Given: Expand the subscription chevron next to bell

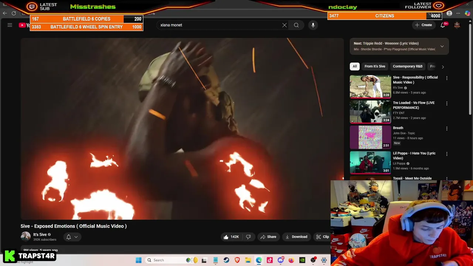Looking at the screenshot, I should pos(76,237).
